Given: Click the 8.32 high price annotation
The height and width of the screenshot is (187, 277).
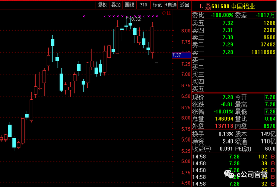Looking at the screenshot, I should (135, 19).
